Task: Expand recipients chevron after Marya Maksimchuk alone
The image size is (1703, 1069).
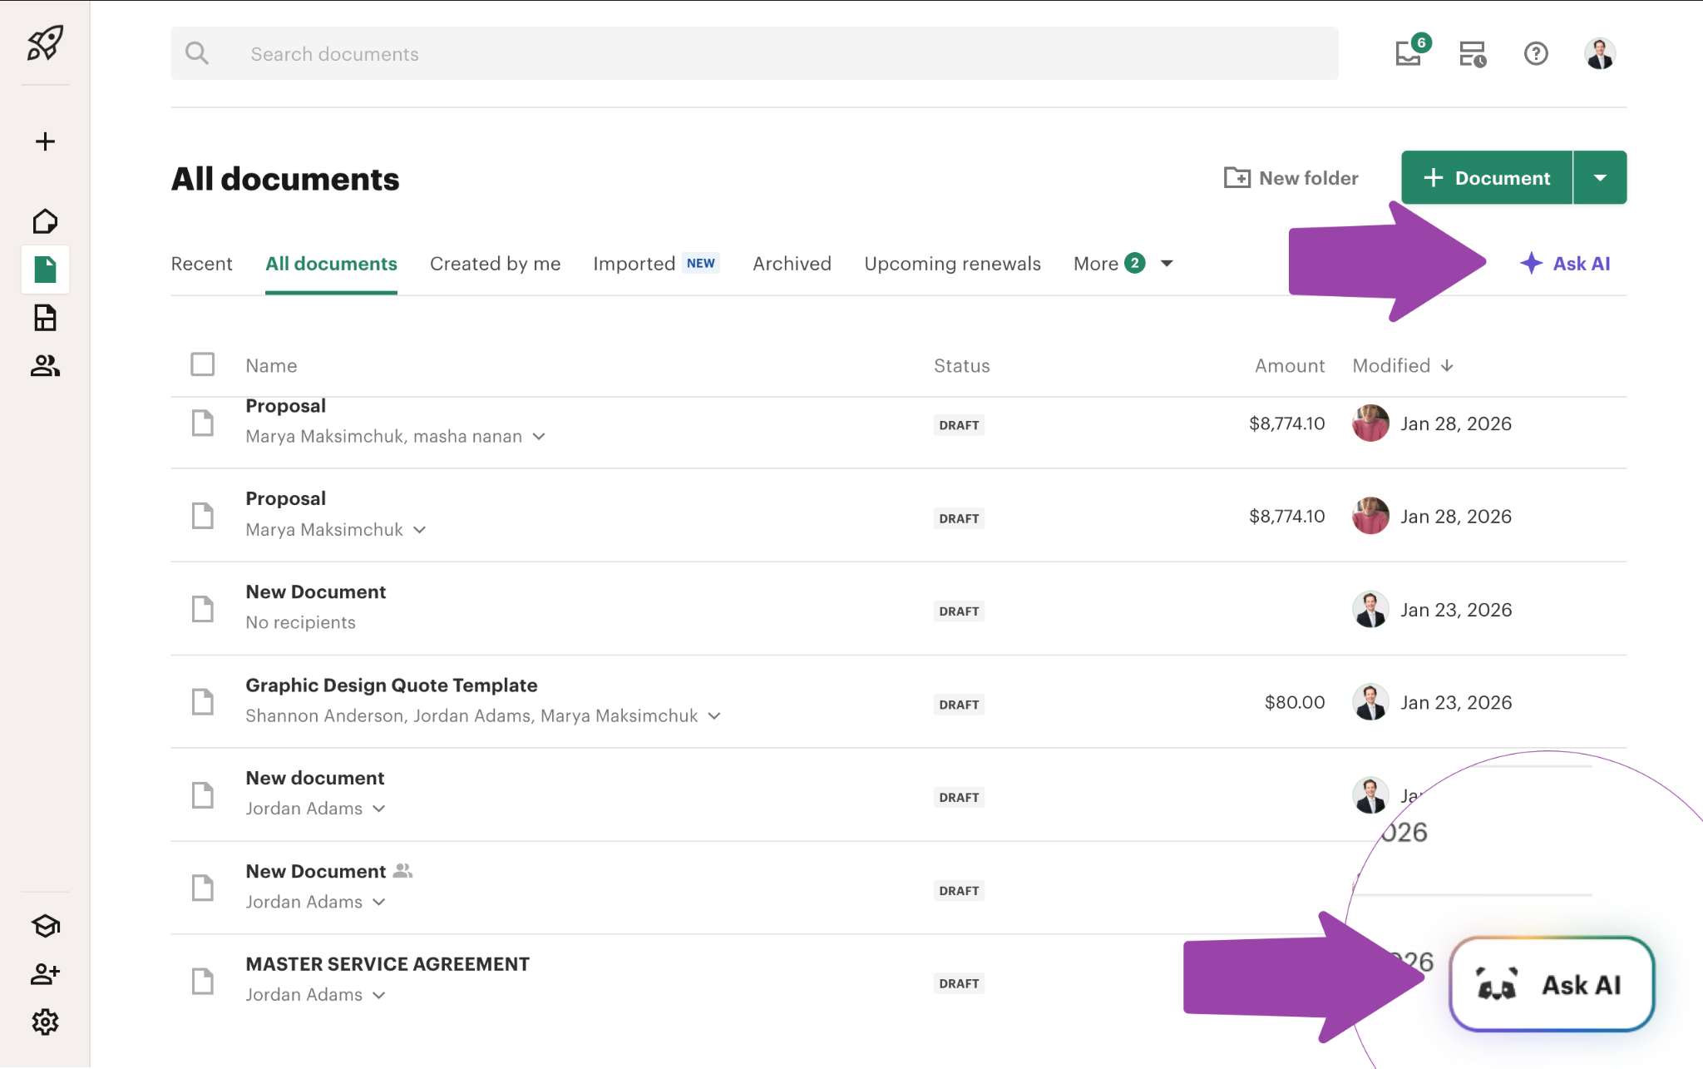Action: (420, 530)
